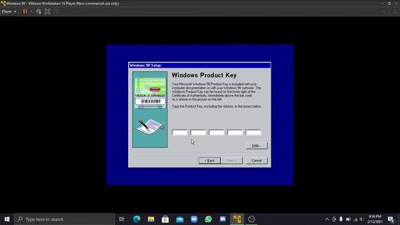Expand the power options arrow beside the pause icon

tap(31, 11)
